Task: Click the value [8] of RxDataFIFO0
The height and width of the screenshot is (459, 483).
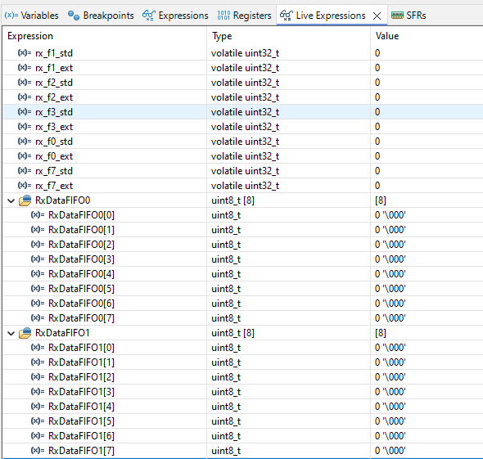Action: tap(381, 200)
